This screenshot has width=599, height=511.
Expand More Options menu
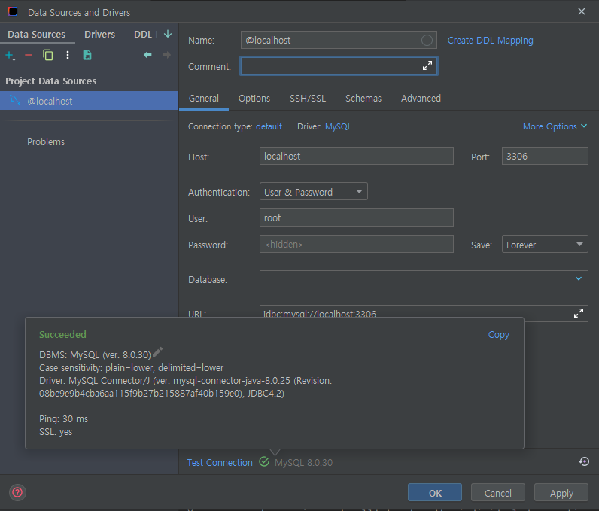pyautogui.click(x=555, y=126)
